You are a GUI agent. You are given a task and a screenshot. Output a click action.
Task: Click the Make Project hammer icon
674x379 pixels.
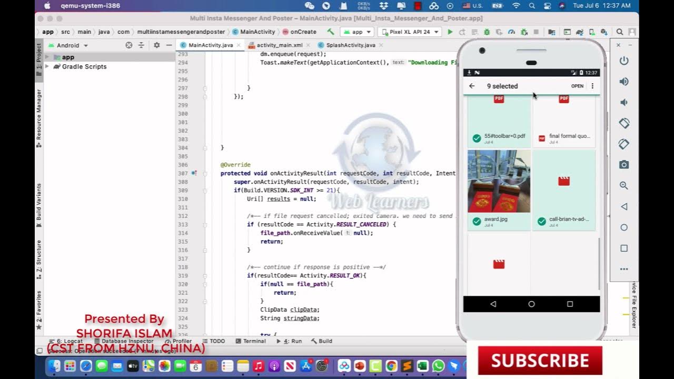pos(331,32)
